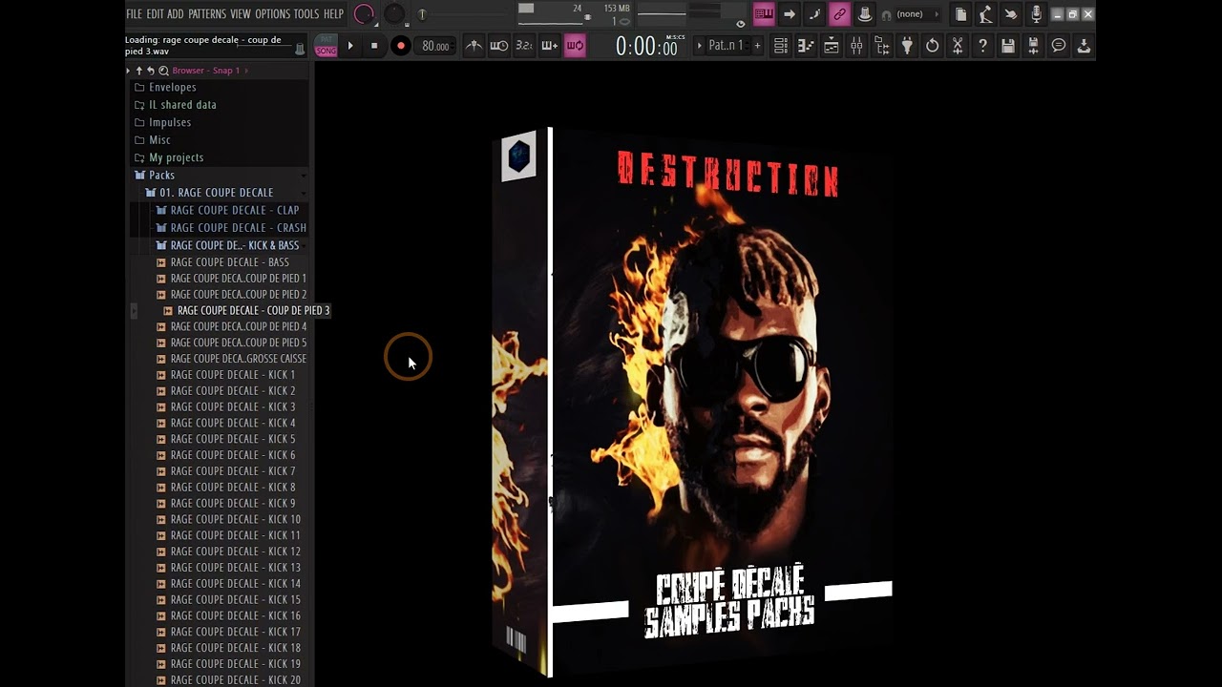This screenshot has width=1222, height=687.
Task: Toggle wait for input to start playing
Action: coord(498,46)
